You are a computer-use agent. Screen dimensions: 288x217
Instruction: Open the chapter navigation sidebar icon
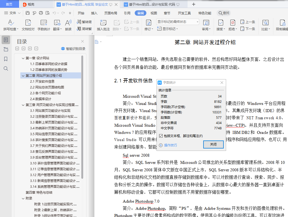pyautogui.click(x=6, y=49)
